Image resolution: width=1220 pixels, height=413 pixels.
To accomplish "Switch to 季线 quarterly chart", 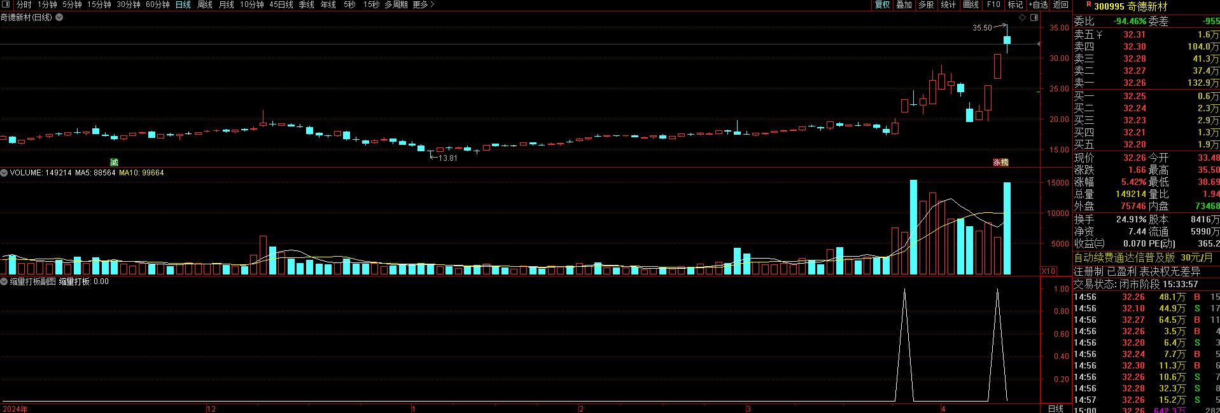I will pyautogui.click(x=307, y=4).
